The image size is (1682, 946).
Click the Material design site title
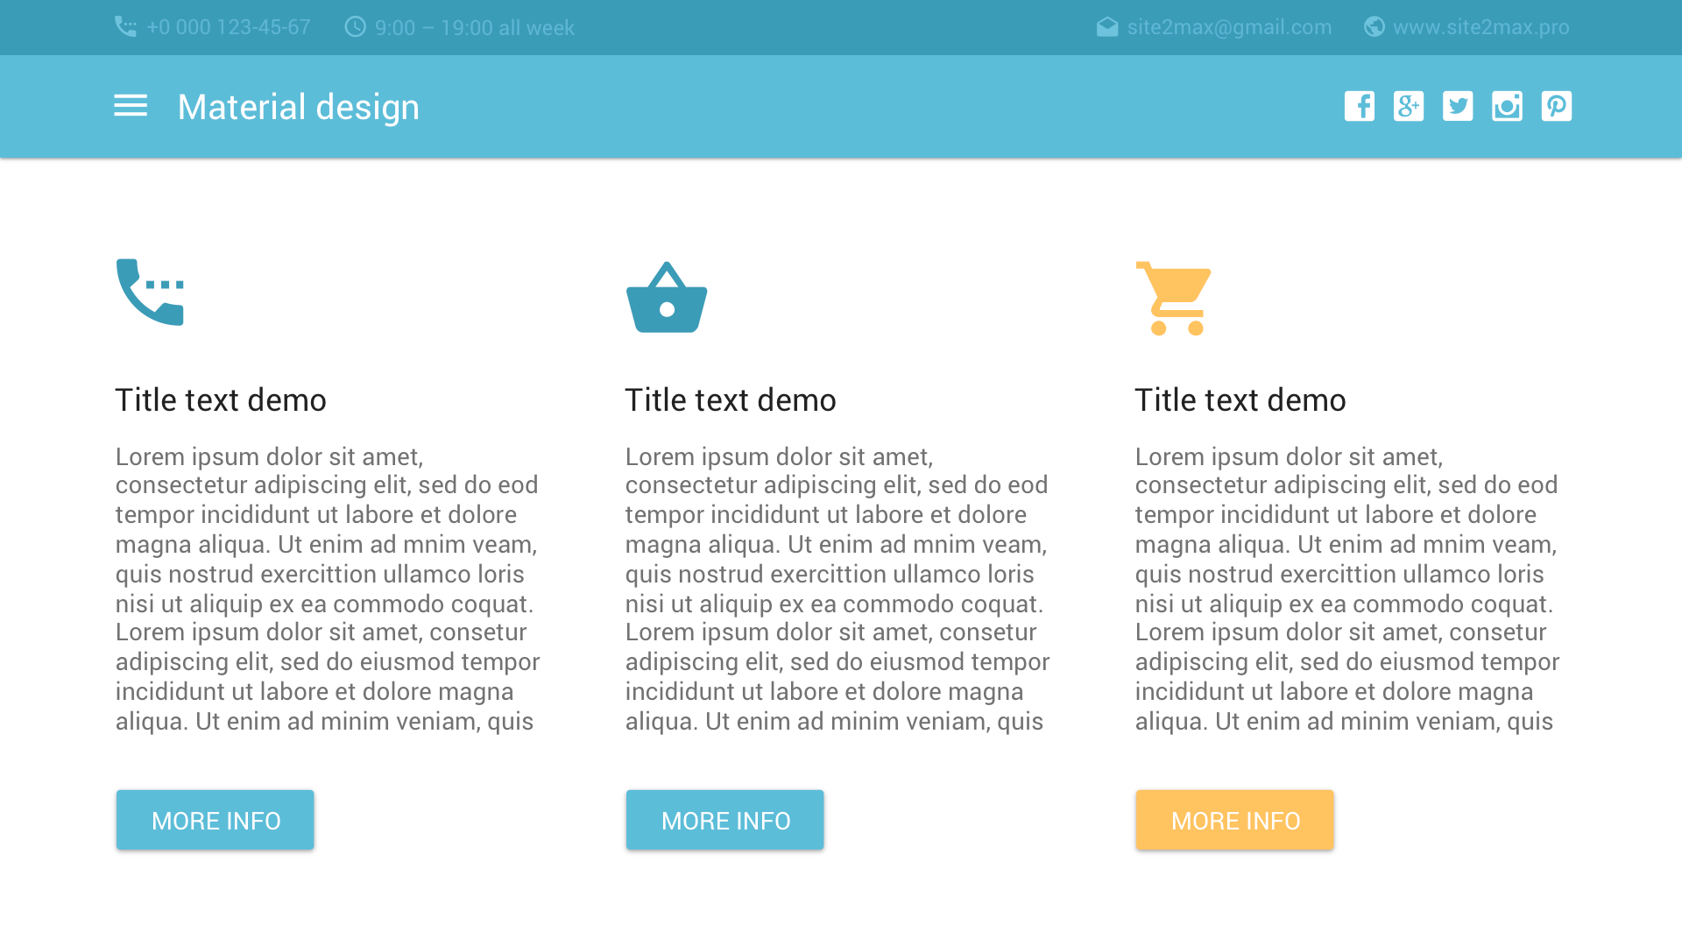click(299, 107)
